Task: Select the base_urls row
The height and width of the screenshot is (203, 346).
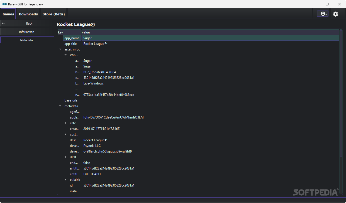Action: [198, 100]
